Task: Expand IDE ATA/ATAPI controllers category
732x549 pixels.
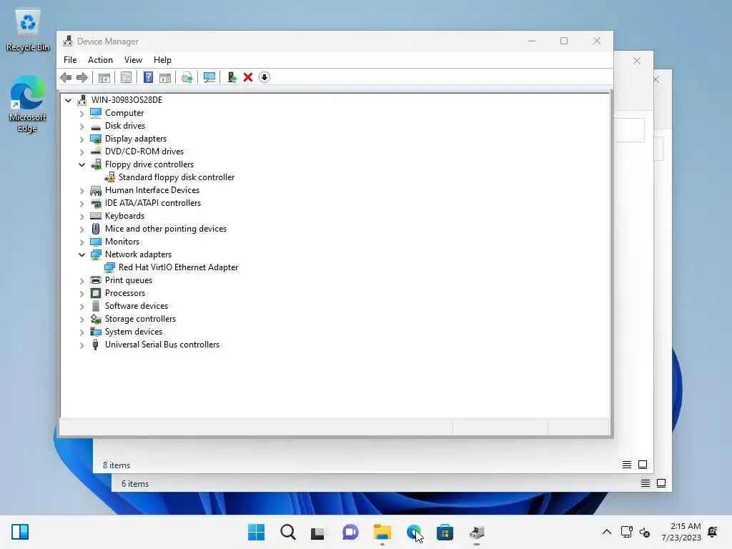Action: point(81,204)
